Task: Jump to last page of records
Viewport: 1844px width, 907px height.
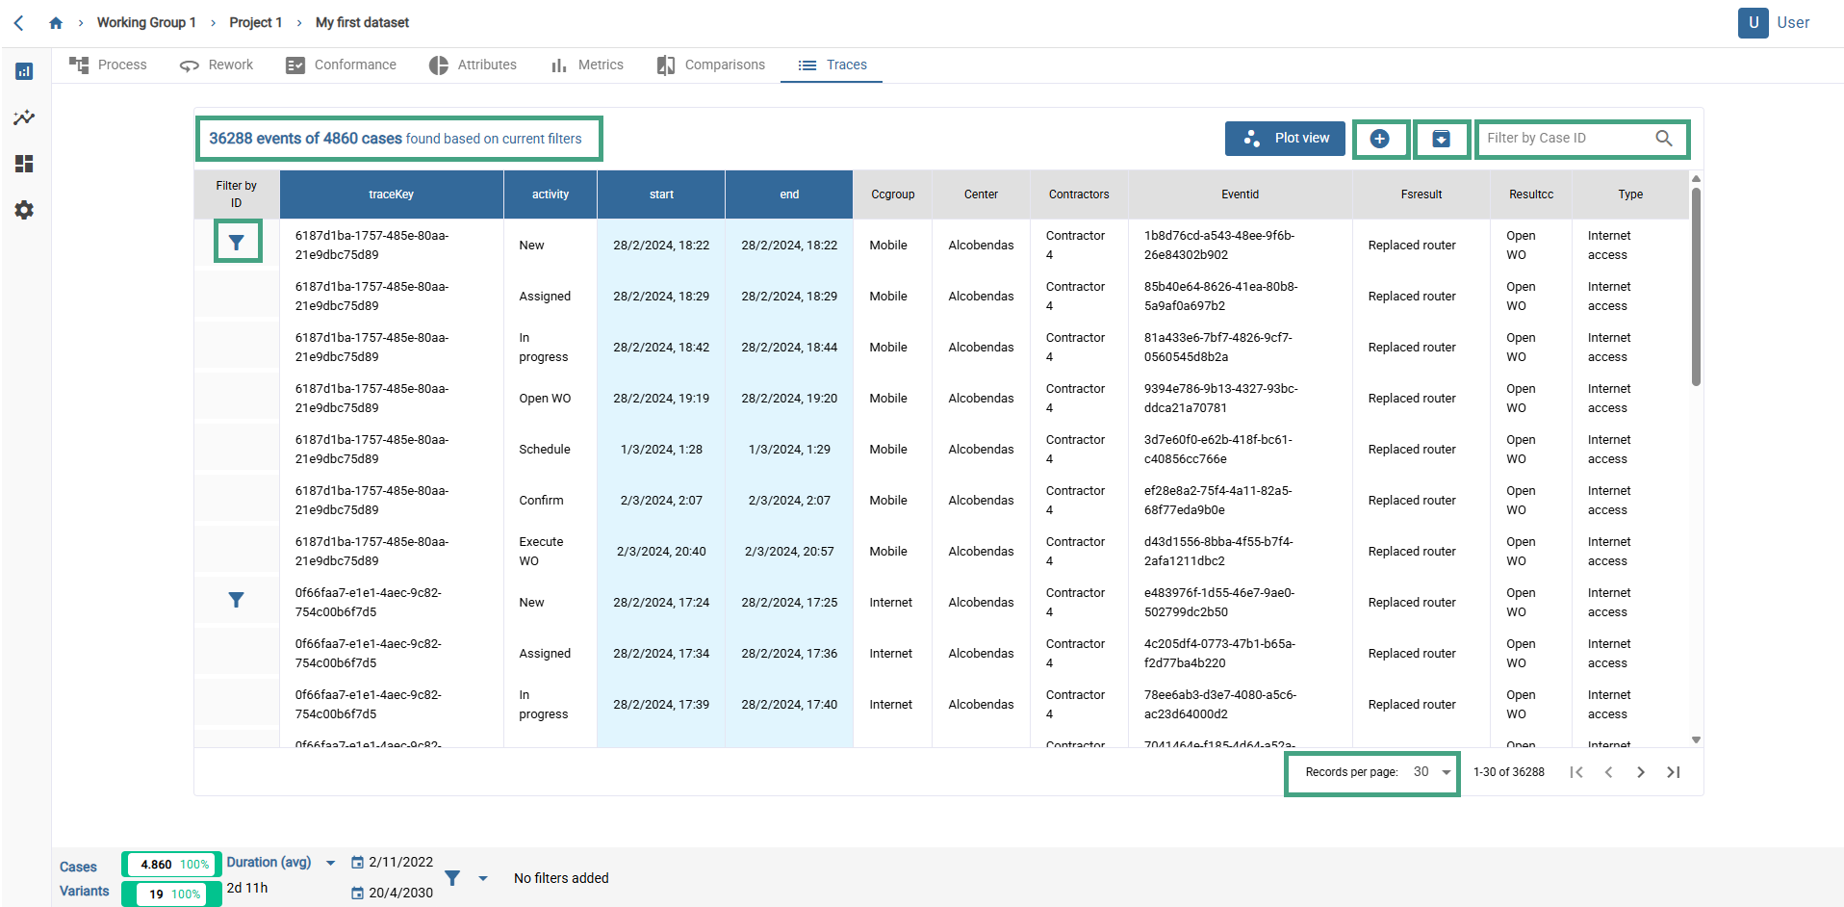Action: pos(1674,772)
